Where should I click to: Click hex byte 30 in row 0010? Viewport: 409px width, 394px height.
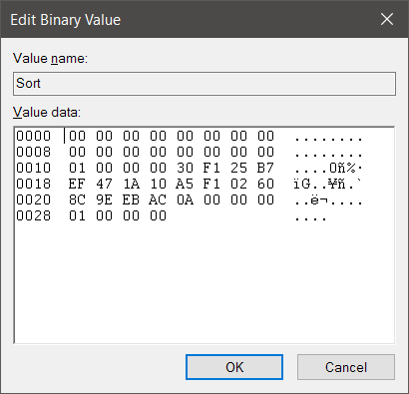pos(185,168)
